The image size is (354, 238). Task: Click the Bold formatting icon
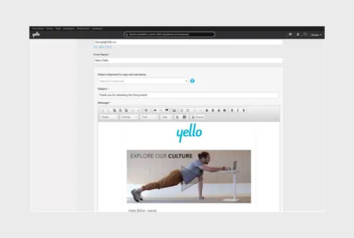click(232, 110)
